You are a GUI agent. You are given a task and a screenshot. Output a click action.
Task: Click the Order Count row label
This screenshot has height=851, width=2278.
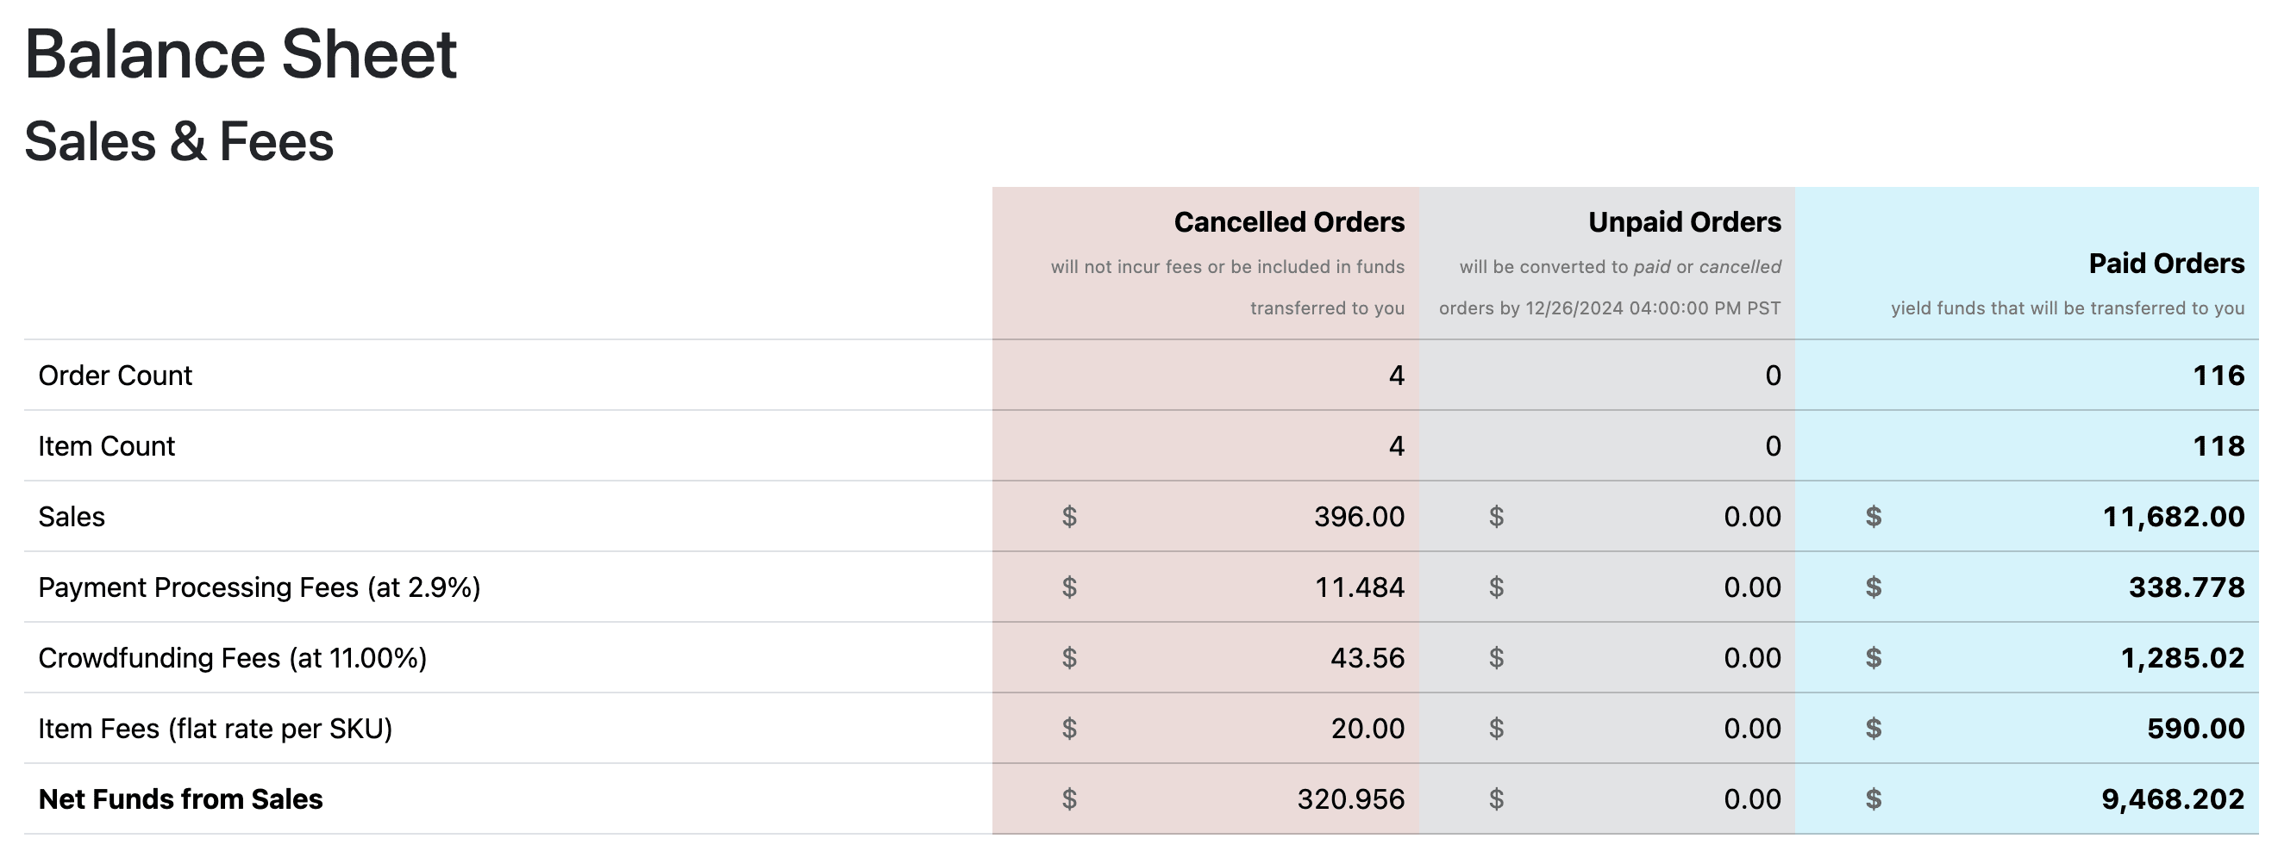(x=115, y=376)
